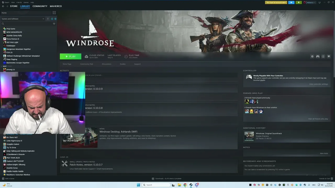Filter library by recent activity clock icon

pos(52,19)
